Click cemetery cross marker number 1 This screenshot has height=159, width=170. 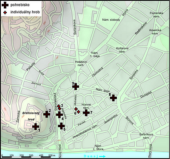[x=36, y=126]
